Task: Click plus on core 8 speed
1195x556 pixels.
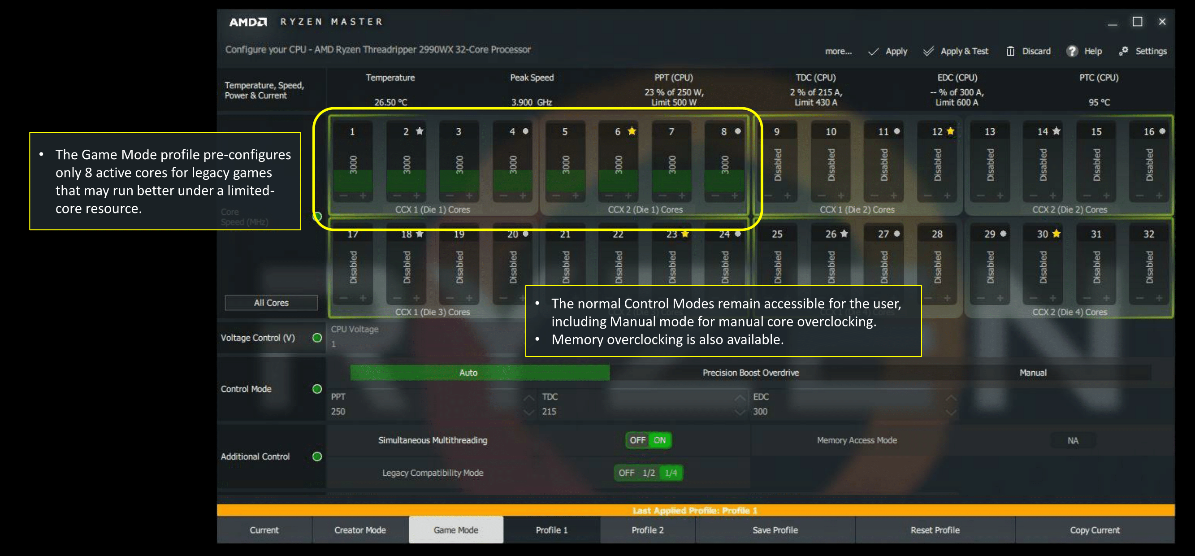Action: (734, 195)
